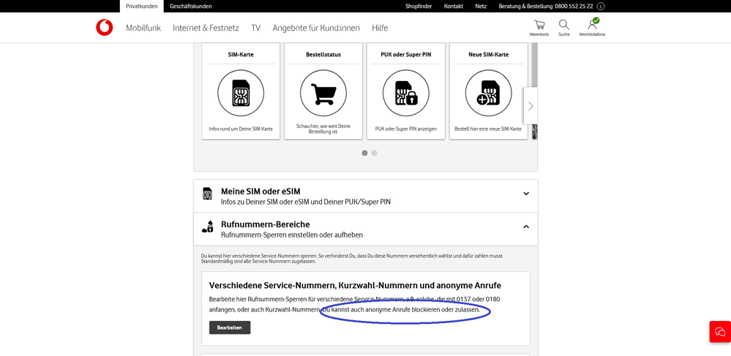Select the second carousel page dot
The image size is (731, 356).
point(375,153)
